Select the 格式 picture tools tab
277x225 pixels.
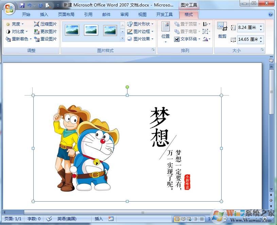click(x=189, y=15)
